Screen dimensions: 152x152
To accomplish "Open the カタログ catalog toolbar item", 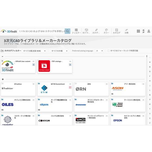I will tap(116, 31).
